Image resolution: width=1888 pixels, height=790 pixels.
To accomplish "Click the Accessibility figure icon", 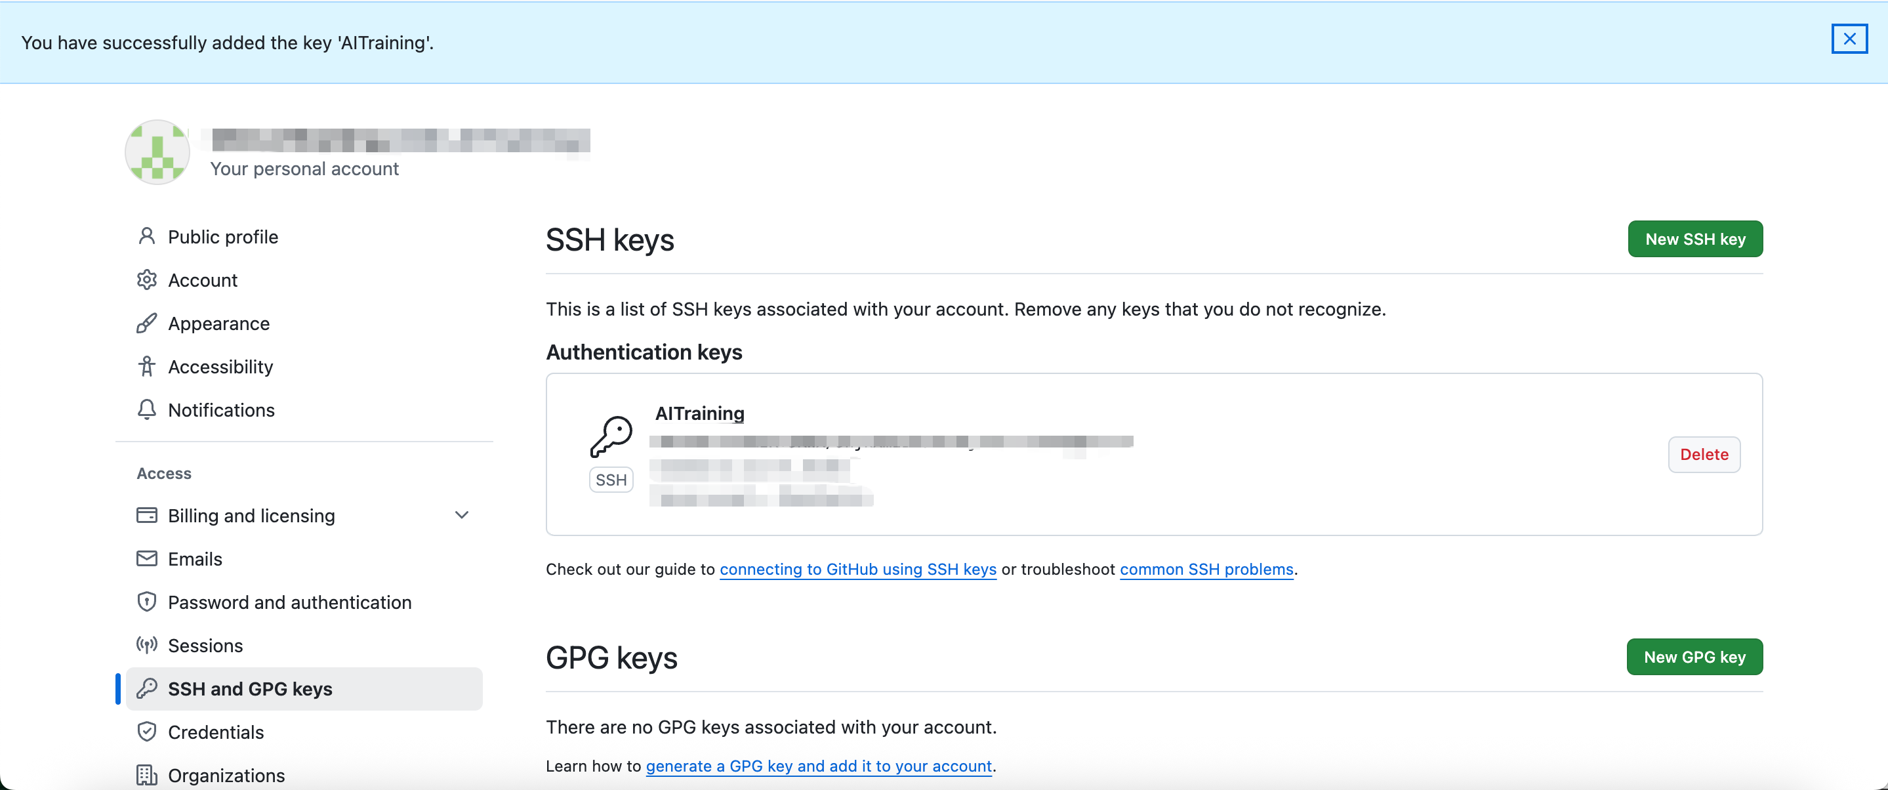I will (x=146, y=365).
